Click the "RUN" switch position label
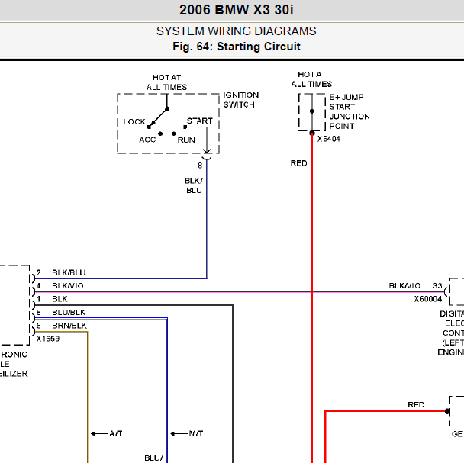464x463 pixels. point(186,140)
